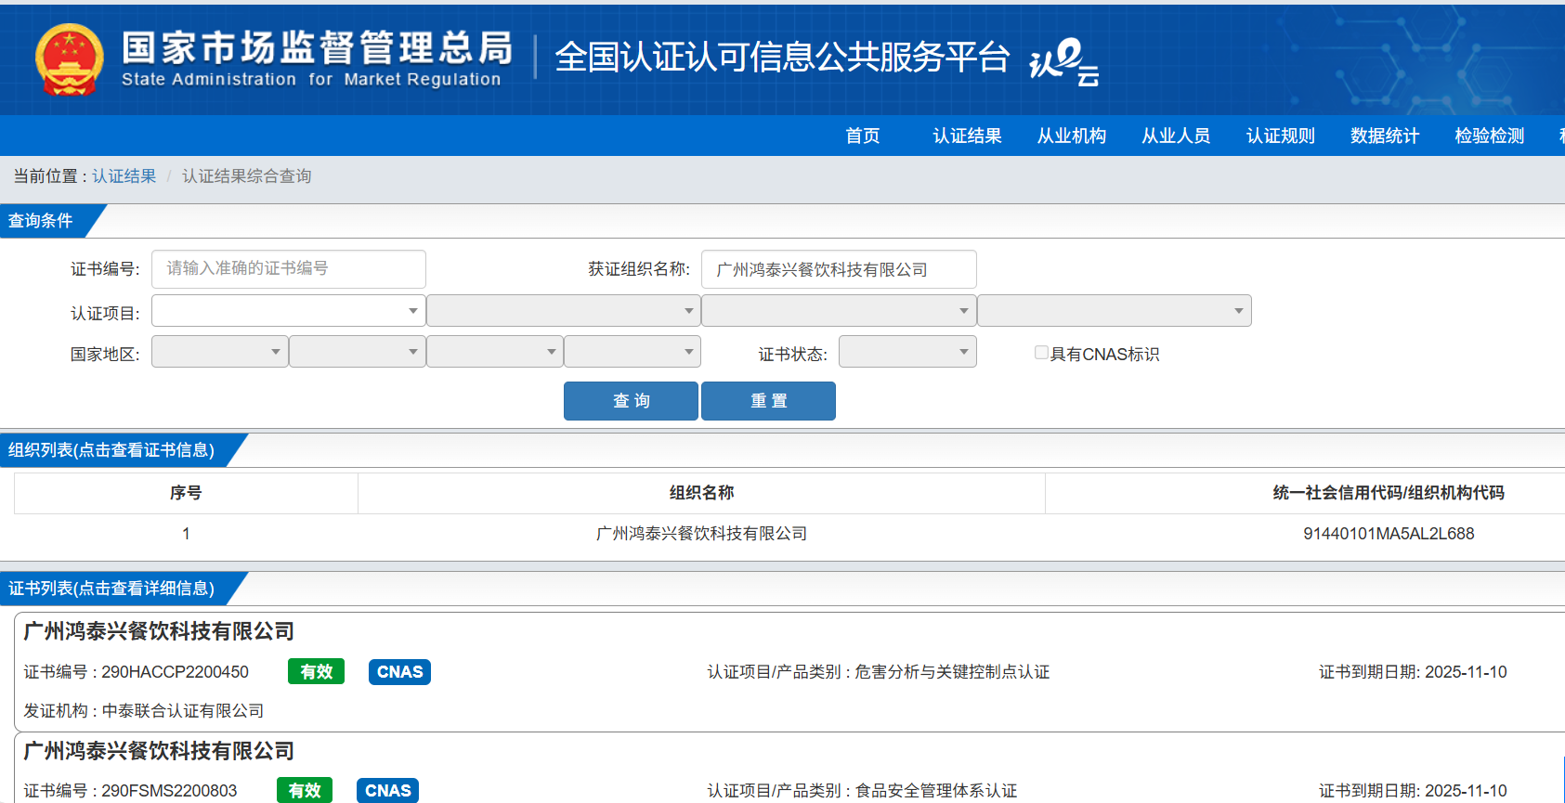
Task: Click the 认证结果 breadcrumb link
Action: 124,176
